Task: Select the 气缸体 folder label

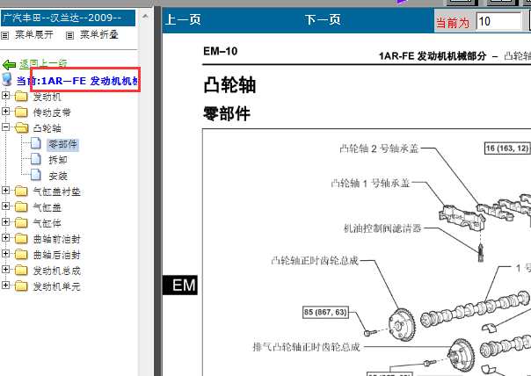Action: (x=47, y=223)
